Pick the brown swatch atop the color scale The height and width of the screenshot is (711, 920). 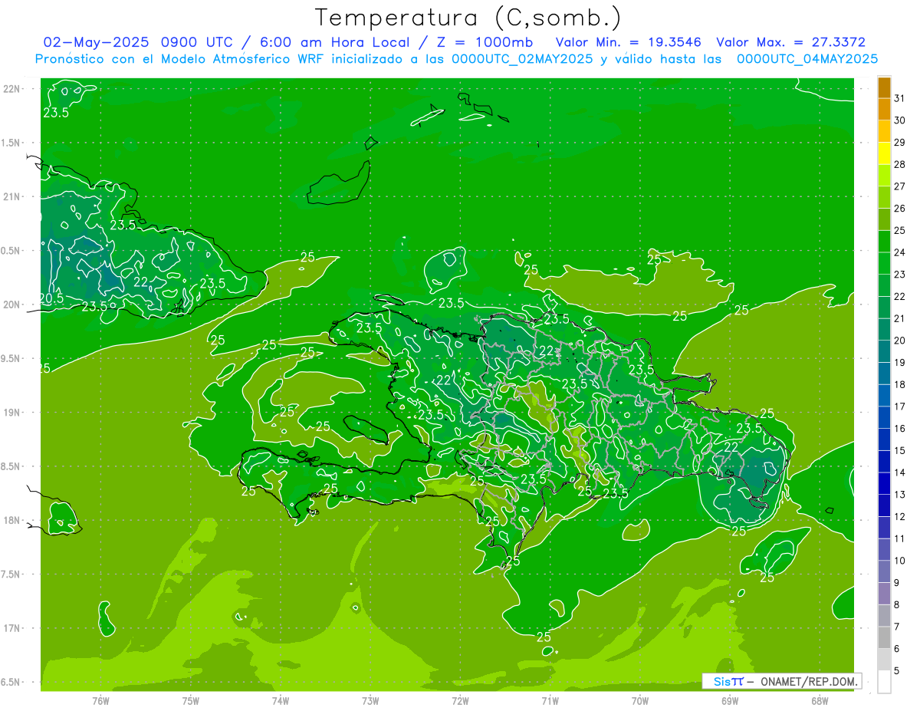click(x=884, y=87)
